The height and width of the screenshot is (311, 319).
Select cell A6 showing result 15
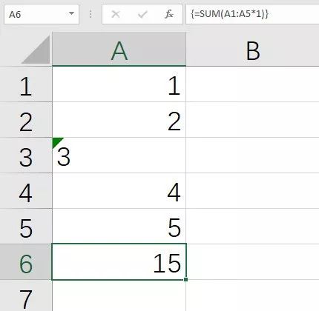pyautogui.click(x=119, y=262)
